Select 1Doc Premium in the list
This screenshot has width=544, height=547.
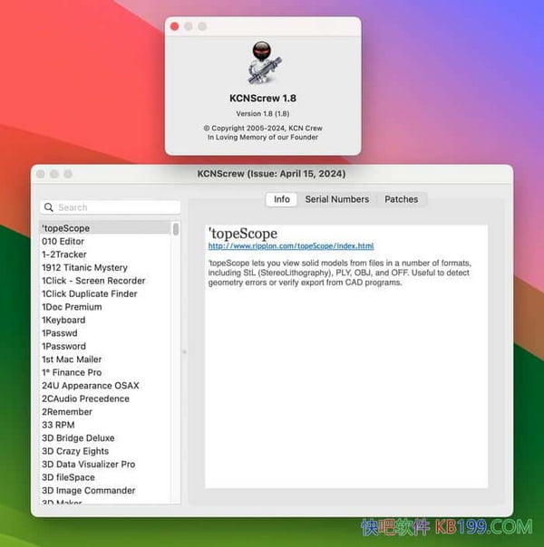(x=72, y=307)
